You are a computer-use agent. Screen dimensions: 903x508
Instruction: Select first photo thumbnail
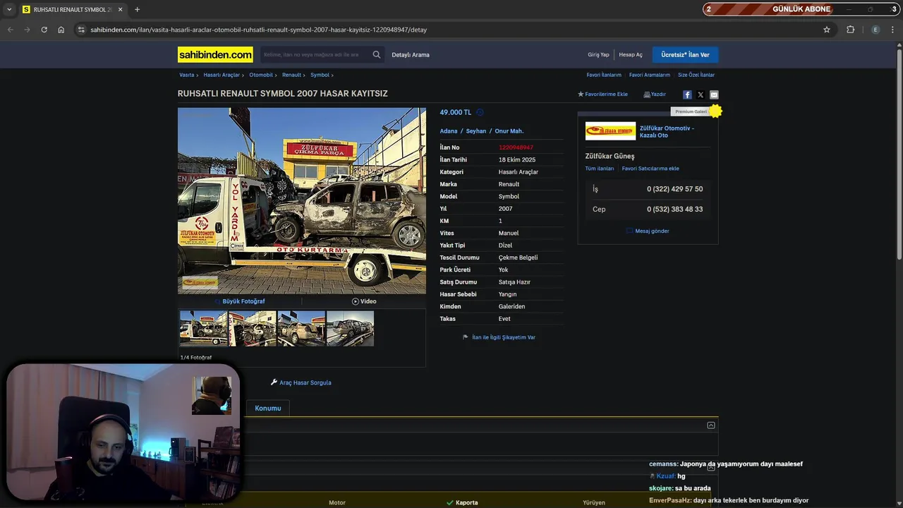(x=204, y=329)
